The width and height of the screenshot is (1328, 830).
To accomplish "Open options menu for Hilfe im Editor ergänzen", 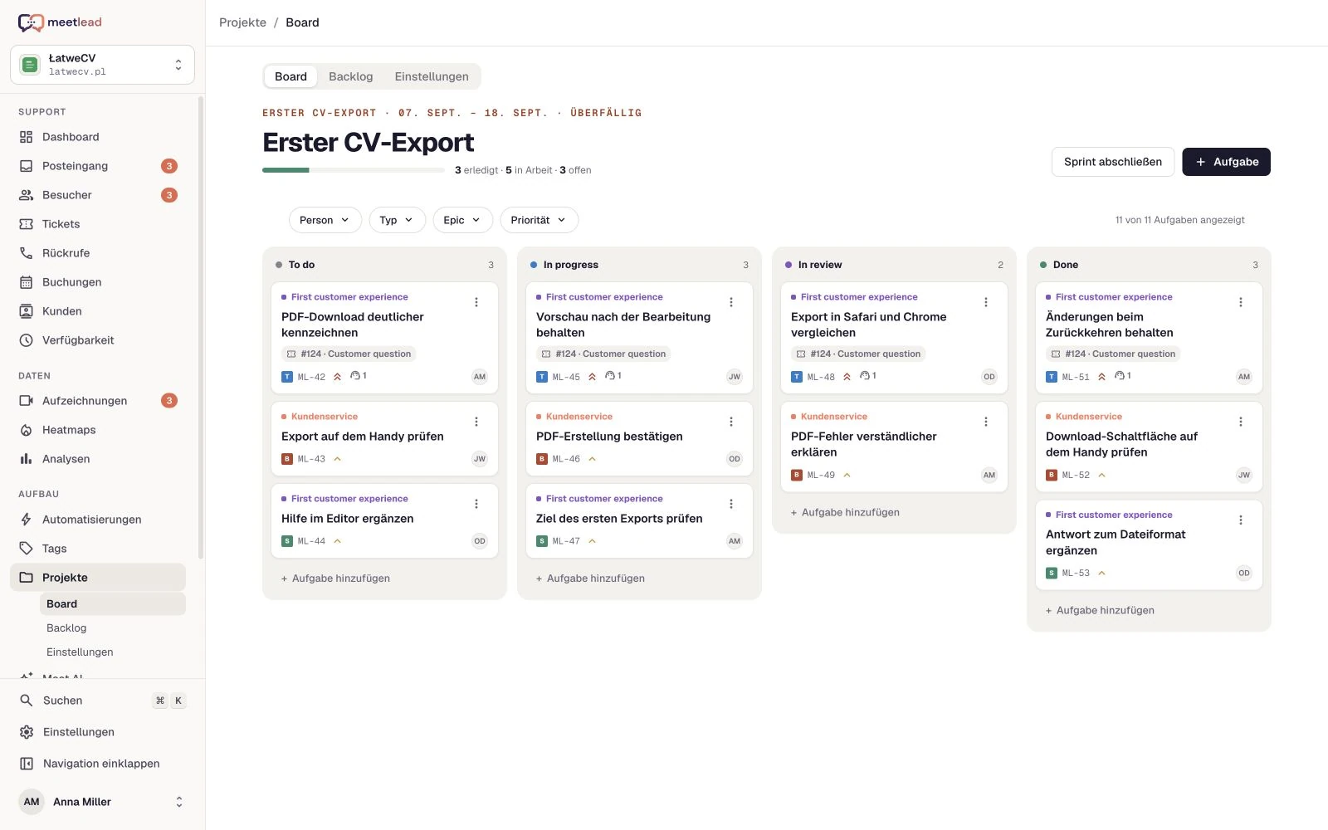I will 476,504.
